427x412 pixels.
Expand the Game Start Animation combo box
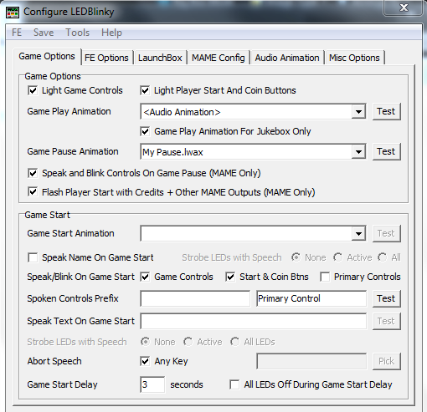[358, 233]
